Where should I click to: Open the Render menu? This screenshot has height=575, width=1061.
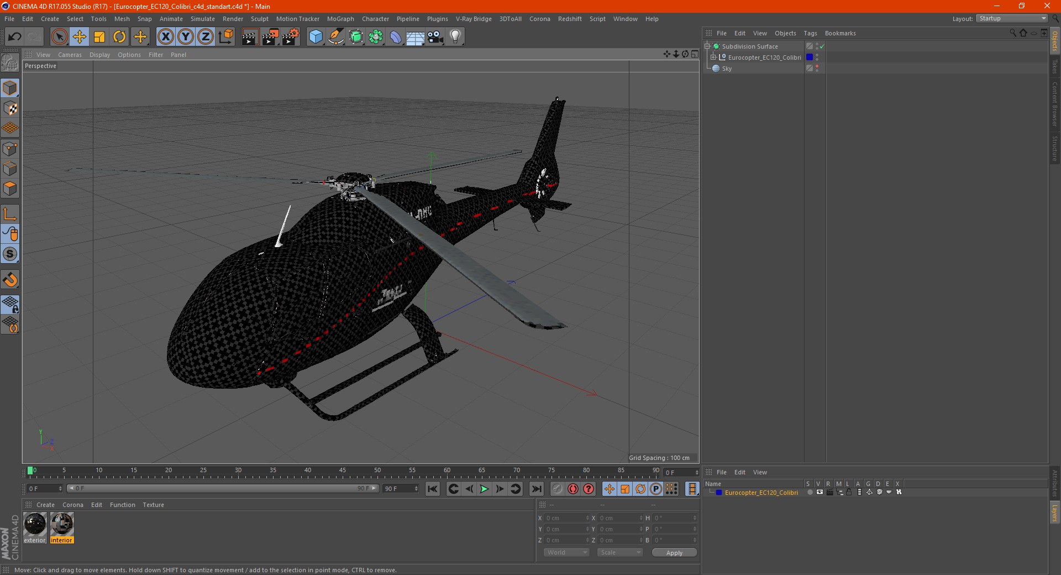coord(233,19)
